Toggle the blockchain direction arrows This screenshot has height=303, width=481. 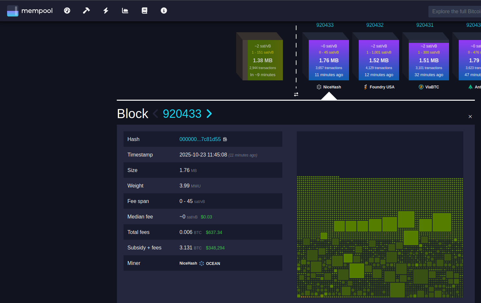tap(296, 94)
